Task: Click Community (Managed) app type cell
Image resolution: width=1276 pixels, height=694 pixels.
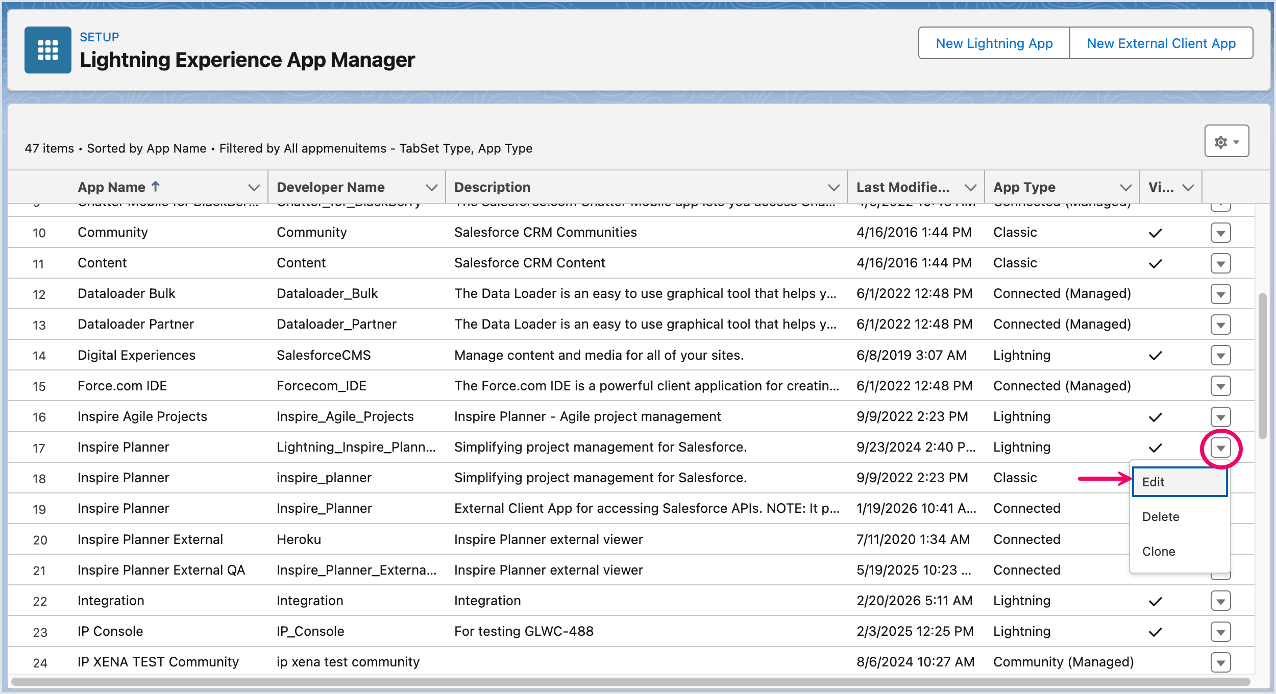Action: pos(1063,662)
